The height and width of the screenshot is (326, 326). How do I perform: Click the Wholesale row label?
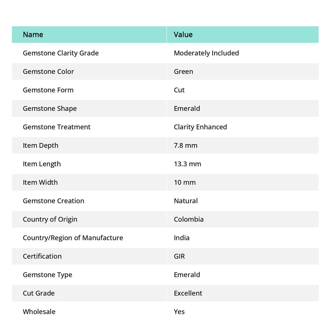[39, 312]
